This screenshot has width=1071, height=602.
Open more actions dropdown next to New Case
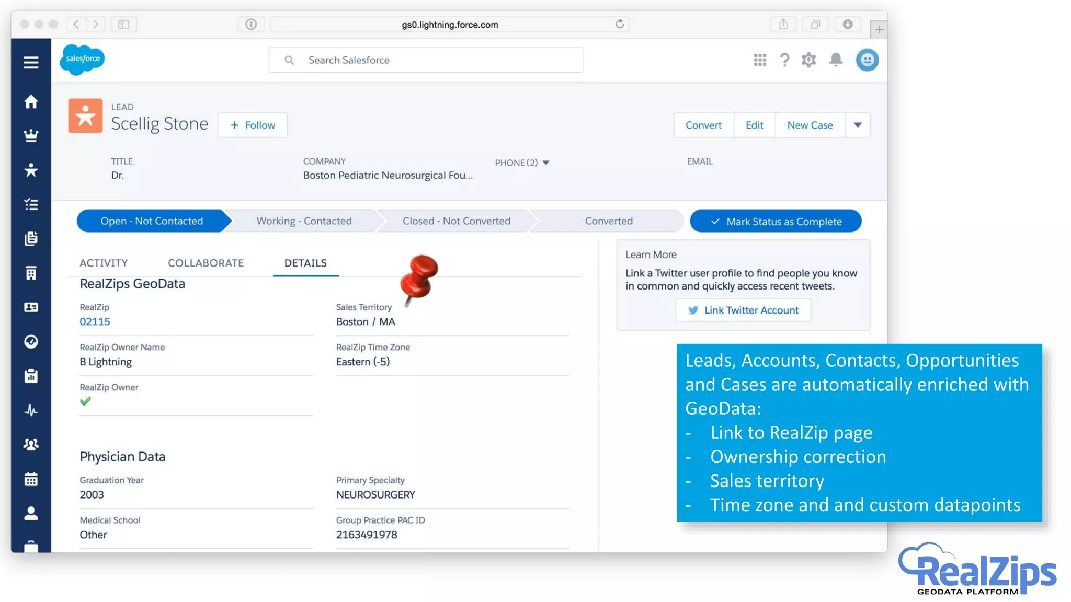click(858, 125)
